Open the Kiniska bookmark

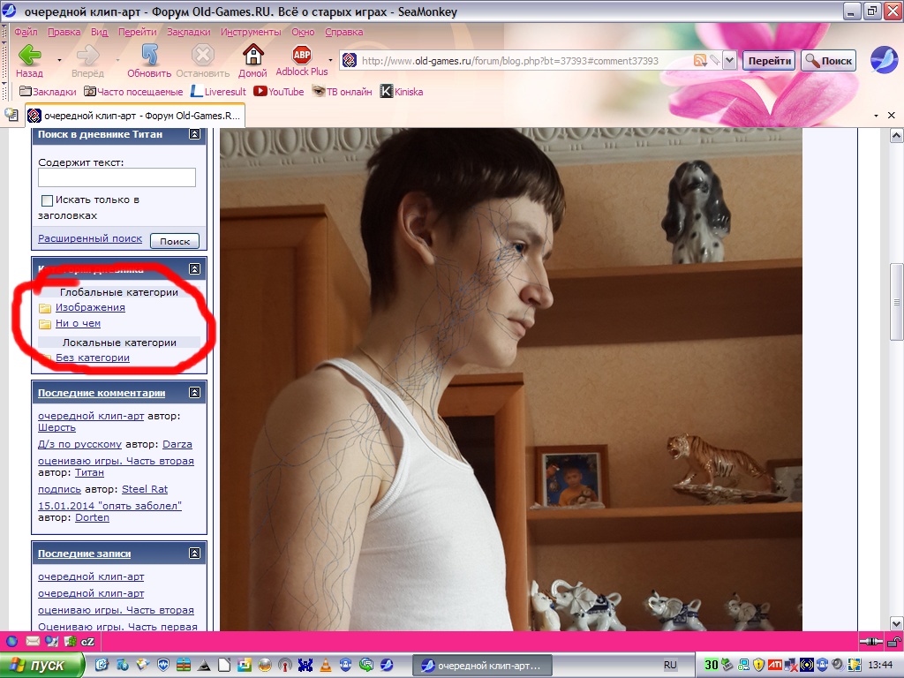click(x=402, y=92)
